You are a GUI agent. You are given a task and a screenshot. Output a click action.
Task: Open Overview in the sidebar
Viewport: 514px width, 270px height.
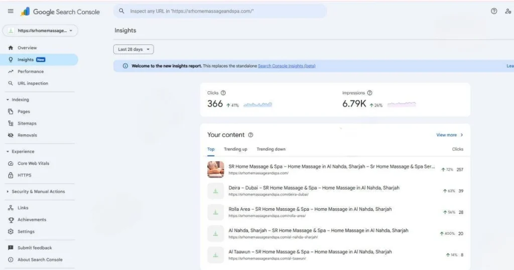tap(40, 48)
